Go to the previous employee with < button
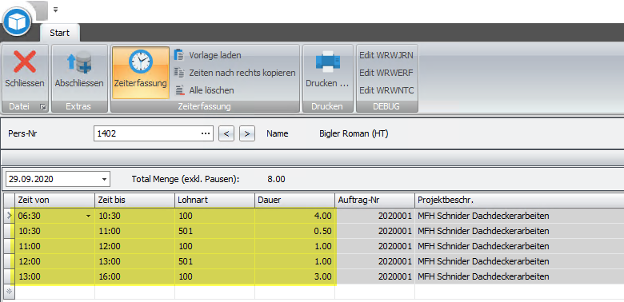Viewport: 624px width, 302px height. [x=226, y=134]
